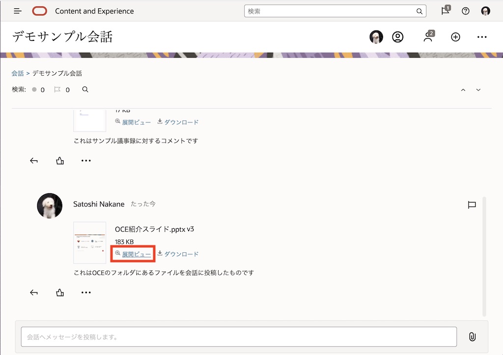Toggle the membership icon in the header
Viewport: 503px width, 355px height.
398,37
